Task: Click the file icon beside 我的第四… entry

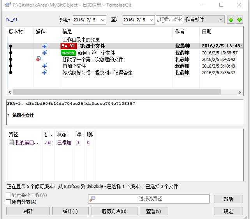Action: [x=11, y=142]
